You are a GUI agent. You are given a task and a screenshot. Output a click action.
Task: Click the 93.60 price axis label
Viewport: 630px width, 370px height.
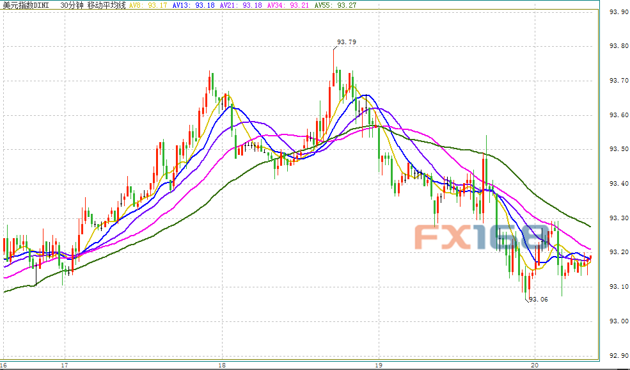pos(618,115)
